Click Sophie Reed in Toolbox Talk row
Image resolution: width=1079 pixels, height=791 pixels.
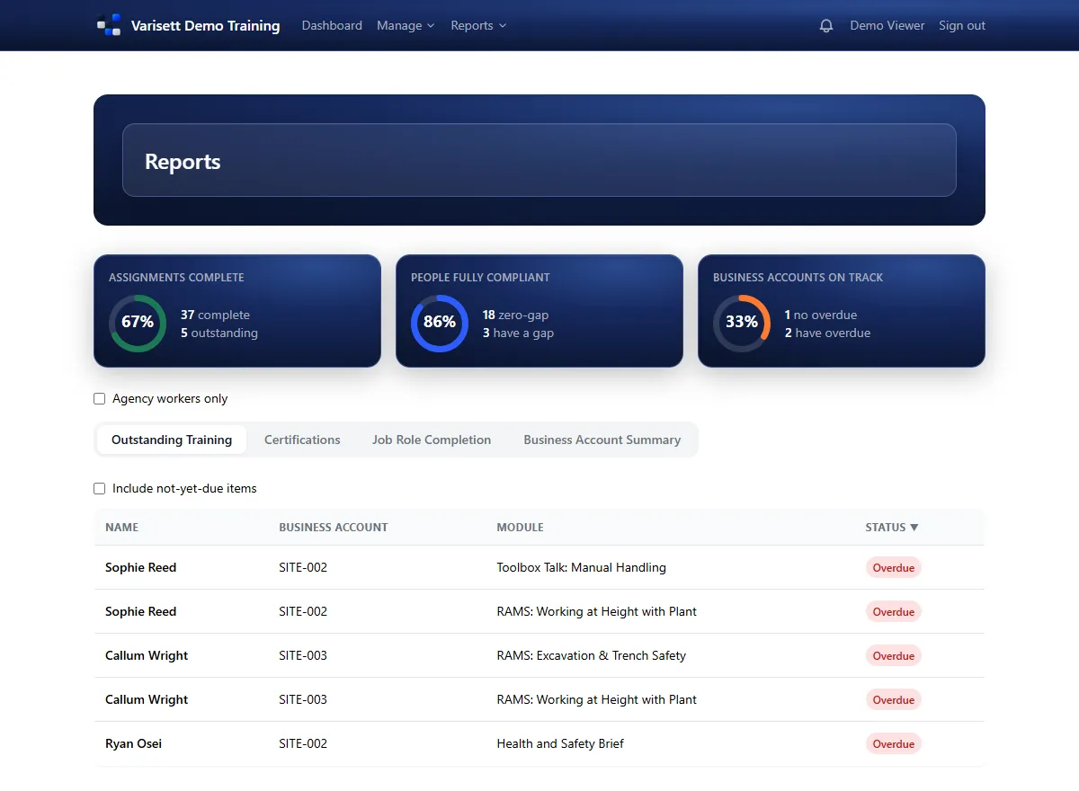[x=140, y=567]
